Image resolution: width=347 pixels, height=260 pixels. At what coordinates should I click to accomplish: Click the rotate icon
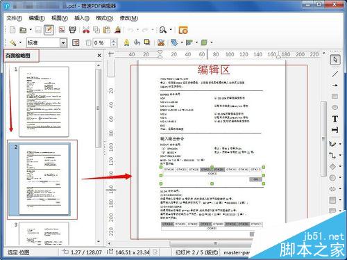(x=137, y=42)
